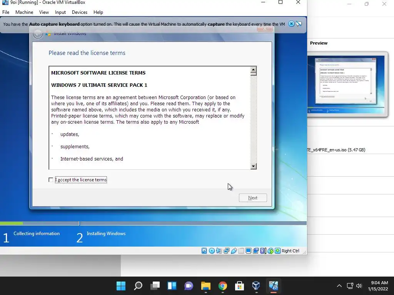Open the network tray icon
Screen dimensions: 394x295
pos(350,286)
